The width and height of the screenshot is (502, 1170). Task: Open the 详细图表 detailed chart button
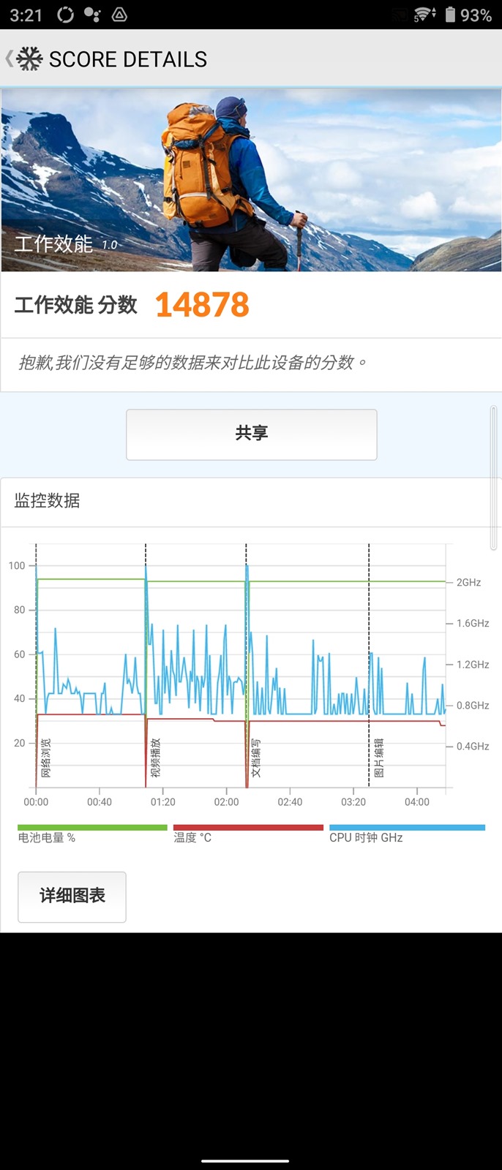click(72, 896)
